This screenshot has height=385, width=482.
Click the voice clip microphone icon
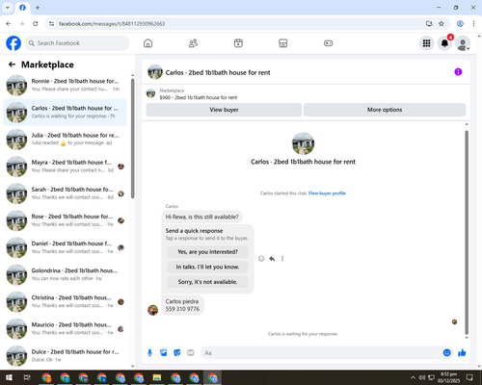click(149, 353)
